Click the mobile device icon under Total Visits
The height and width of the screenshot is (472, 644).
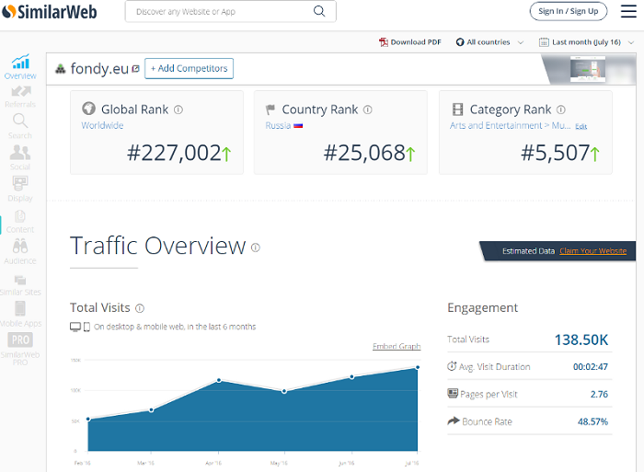(x=86, y=327)
